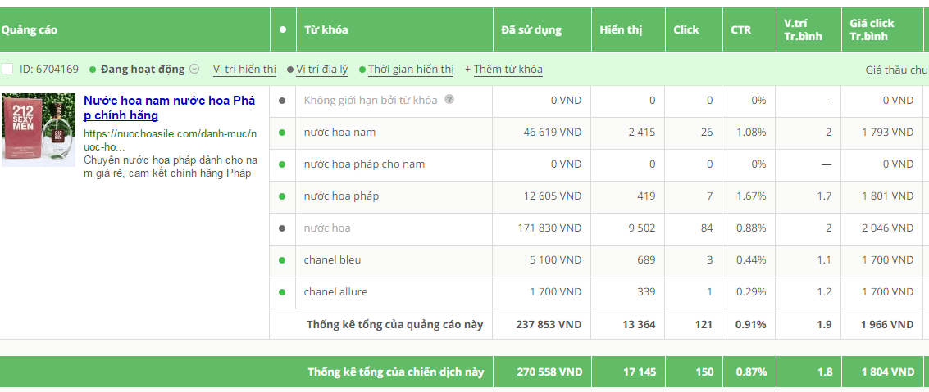Click the 'Đã sử dụng' column header

tap(531, 29)
